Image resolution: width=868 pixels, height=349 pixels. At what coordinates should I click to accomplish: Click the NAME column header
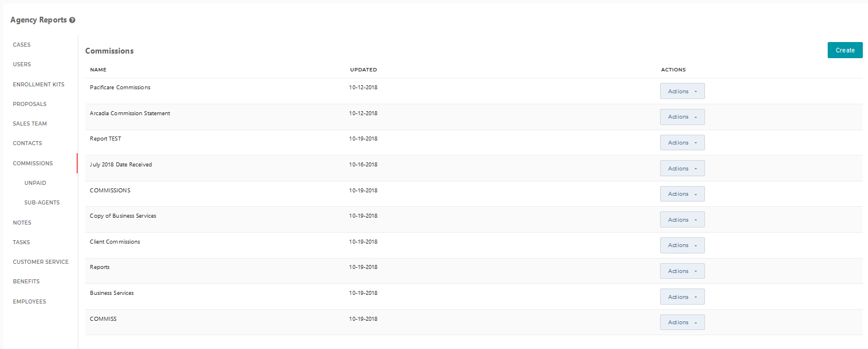tap(98, 70)
